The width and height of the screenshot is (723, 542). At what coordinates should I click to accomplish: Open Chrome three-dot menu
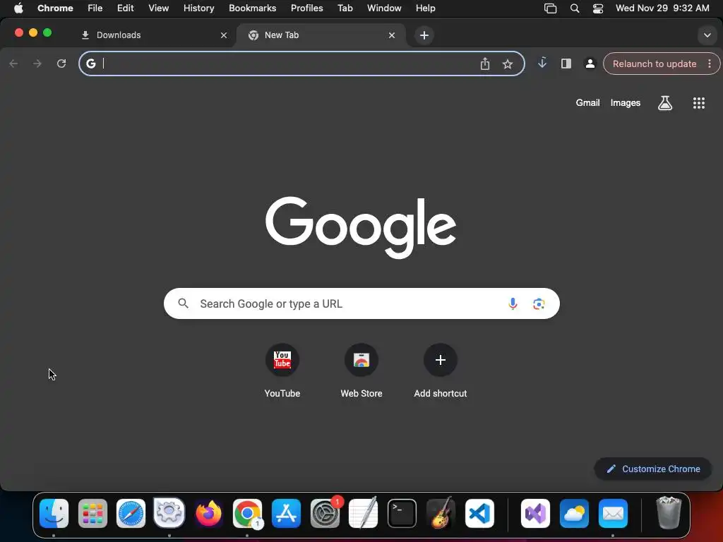710,64
